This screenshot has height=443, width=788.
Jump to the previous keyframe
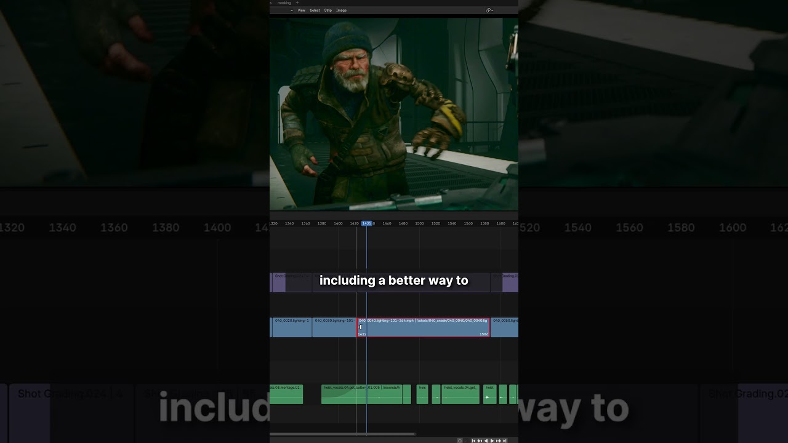480,441
